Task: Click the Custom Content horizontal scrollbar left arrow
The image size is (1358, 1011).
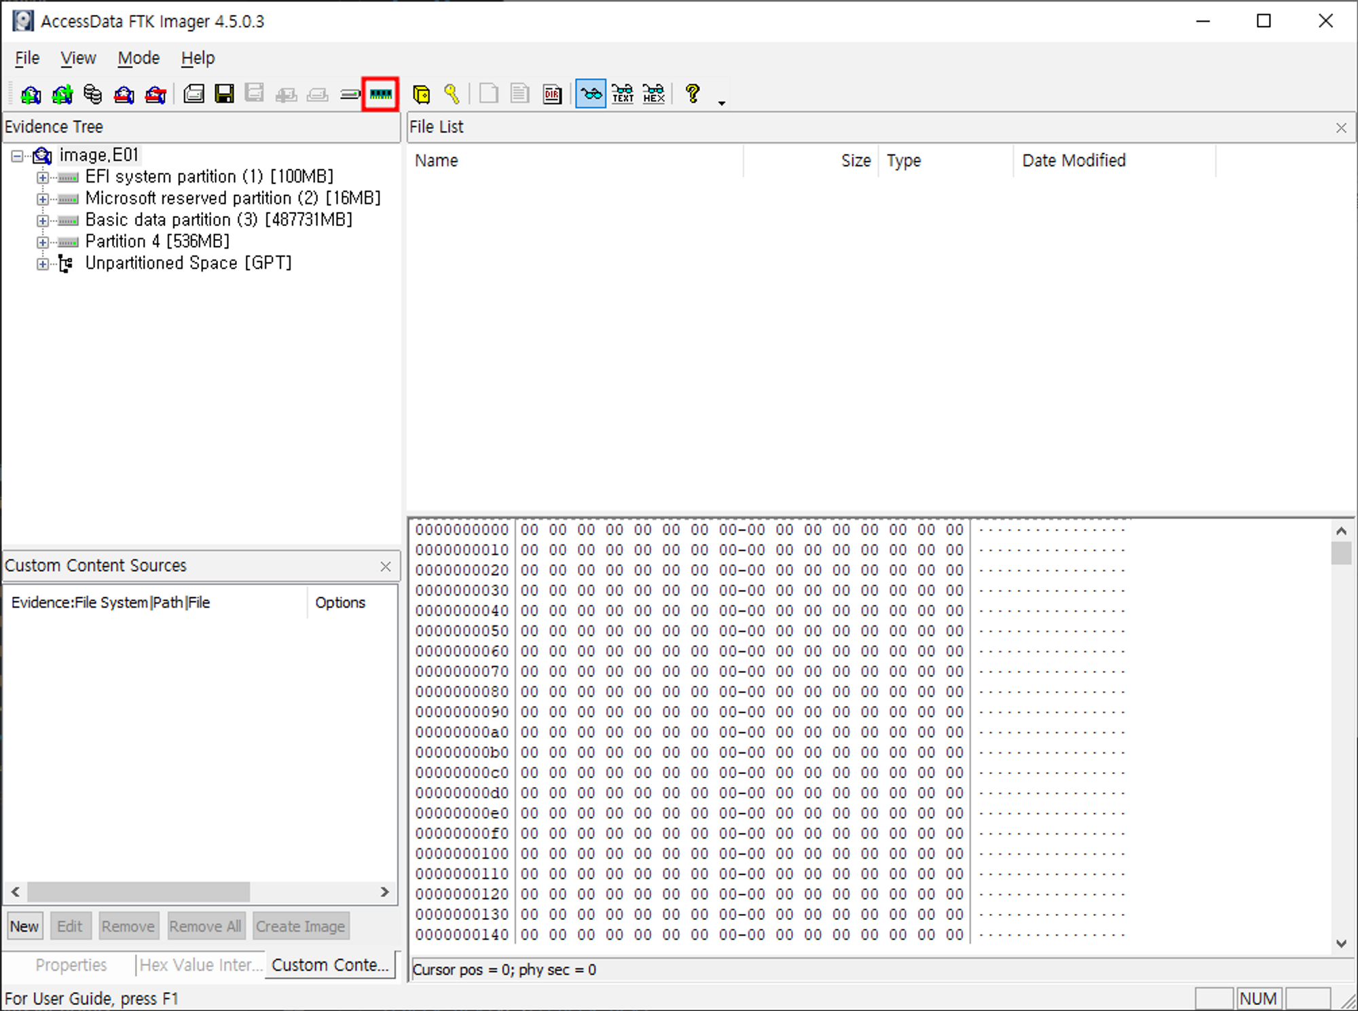Action: pyautogui.click(x=16, y=891)
